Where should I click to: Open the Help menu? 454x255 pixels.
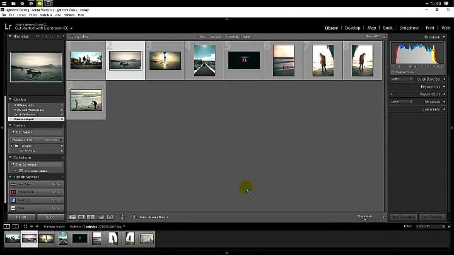(x=81, y=14)
